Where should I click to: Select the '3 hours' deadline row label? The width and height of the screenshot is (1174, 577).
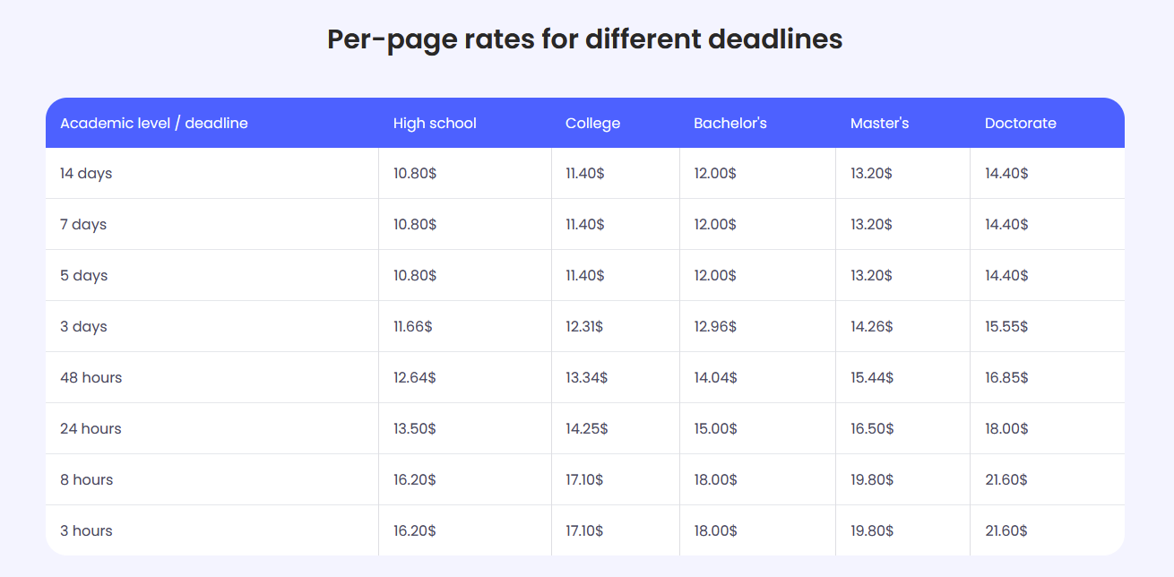point(86,530)
